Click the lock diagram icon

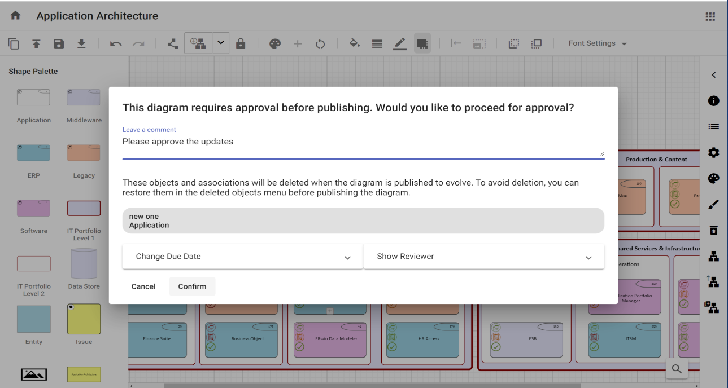point(241,43)
